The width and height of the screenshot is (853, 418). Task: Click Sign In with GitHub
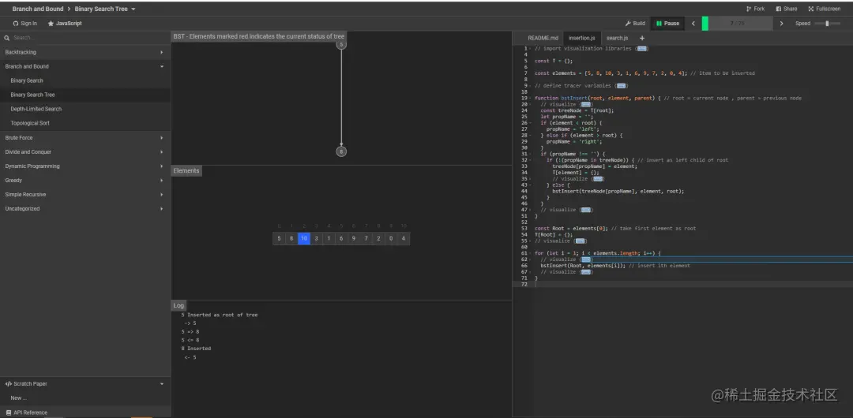click(x=25, y=24)
